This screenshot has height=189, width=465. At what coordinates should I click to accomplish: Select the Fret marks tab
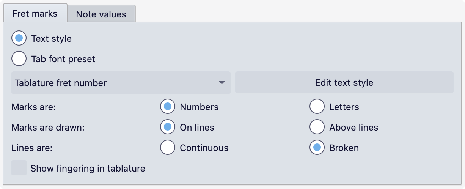pos(35,14)
